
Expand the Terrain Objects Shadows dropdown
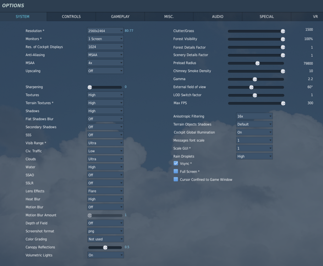click(254, 124)
